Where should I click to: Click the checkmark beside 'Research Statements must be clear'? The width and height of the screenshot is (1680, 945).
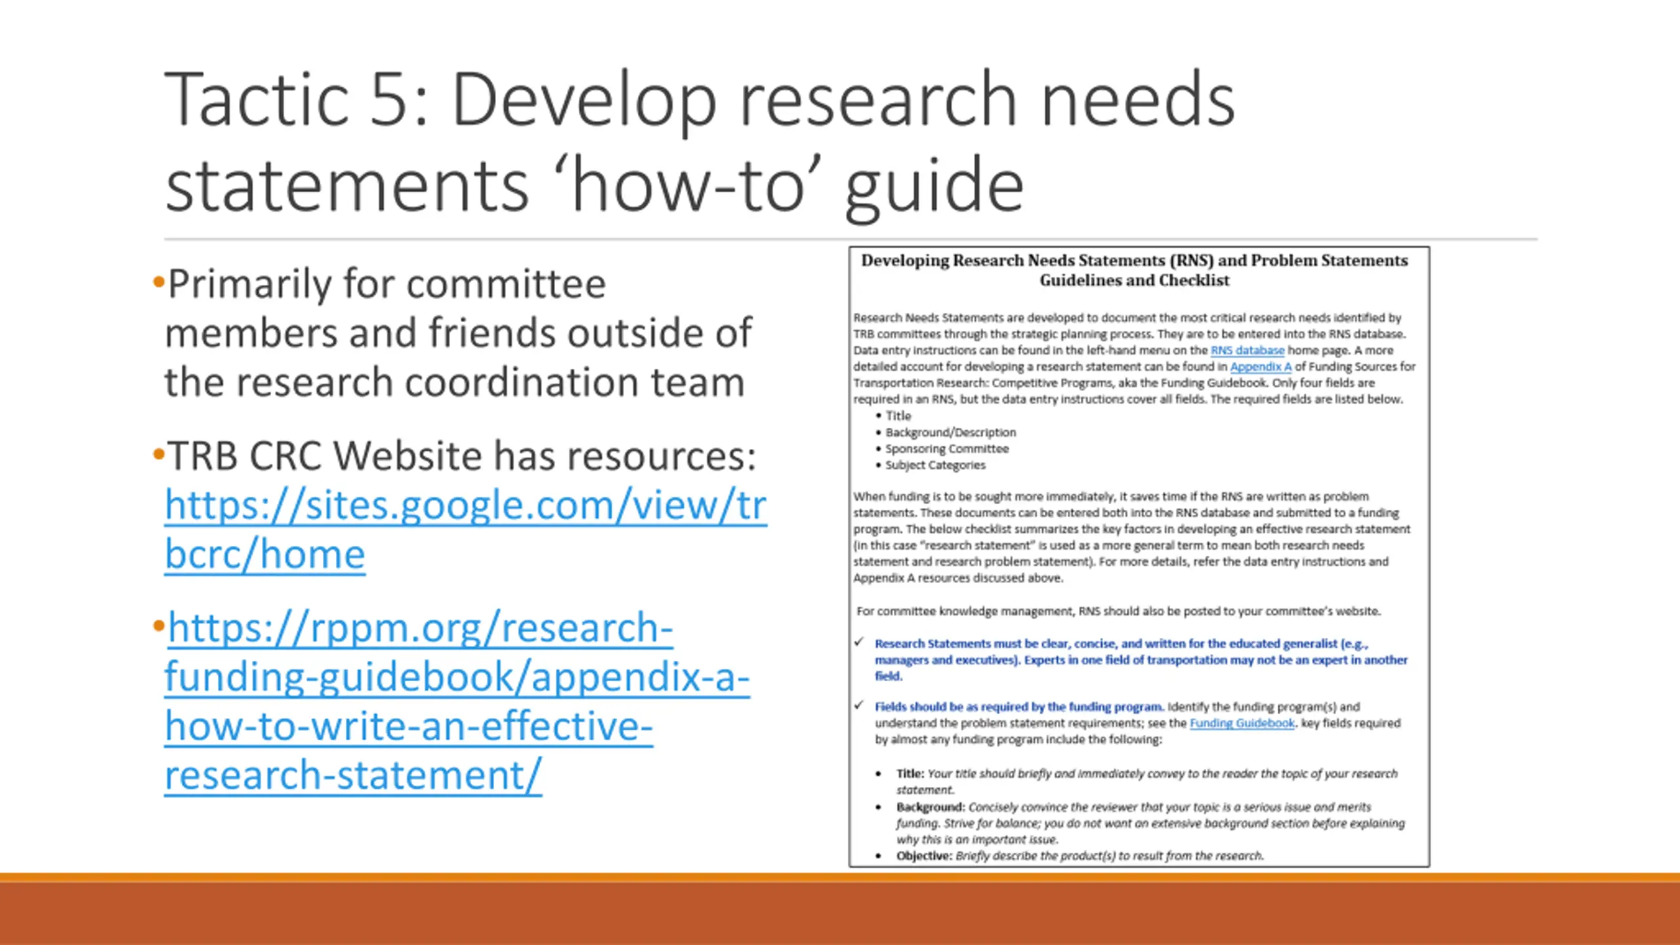point(859,642)
